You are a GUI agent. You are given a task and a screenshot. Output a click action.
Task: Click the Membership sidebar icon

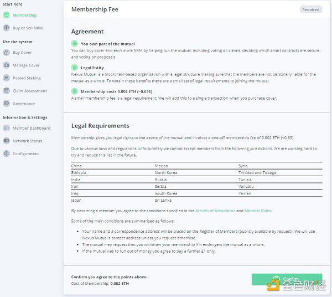(x=7, y=15)
